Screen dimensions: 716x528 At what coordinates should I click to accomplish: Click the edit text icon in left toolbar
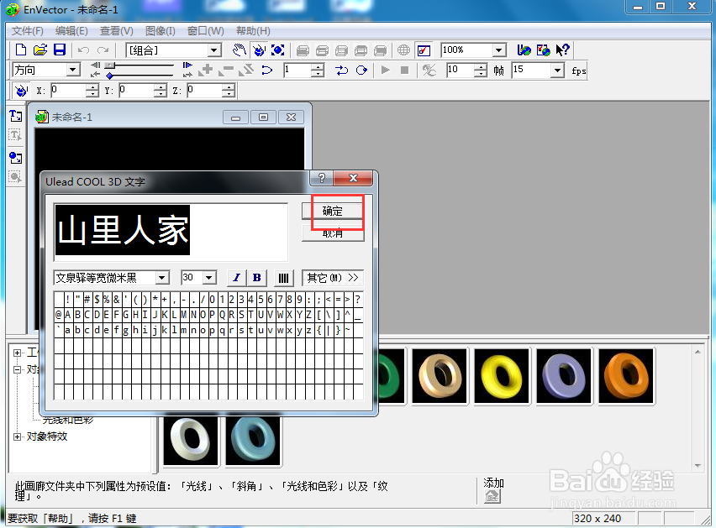15,135
